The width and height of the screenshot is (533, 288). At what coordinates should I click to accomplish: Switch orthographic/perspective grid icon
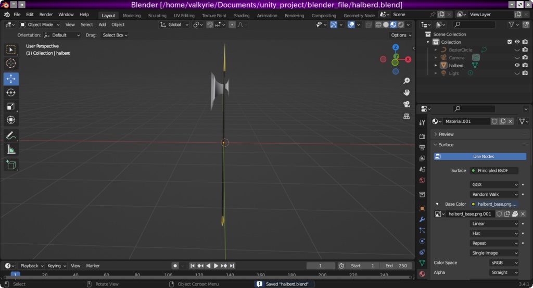[x=407, y=116]
